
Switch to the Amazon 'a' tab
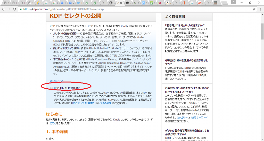169,3
